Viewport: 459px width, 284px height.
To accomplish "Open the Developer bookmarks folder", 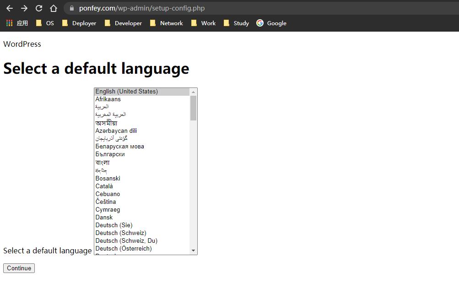I will coord(123,23).
